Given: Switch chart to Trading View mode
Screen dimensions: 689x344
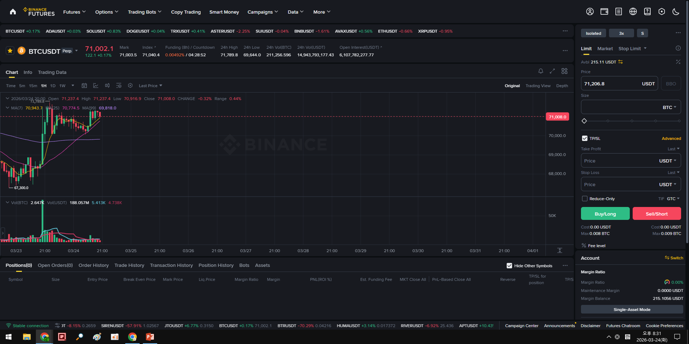Looking at the screenshot, I should 538,86.
